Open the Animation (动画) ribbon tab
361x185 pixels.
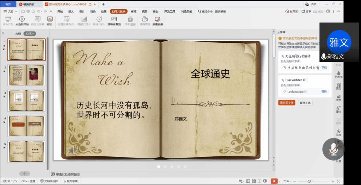click(x=104, y=11)
